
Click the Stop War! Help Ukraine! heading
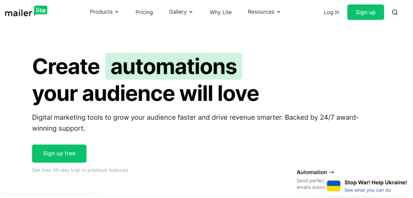tap(375, 182)
